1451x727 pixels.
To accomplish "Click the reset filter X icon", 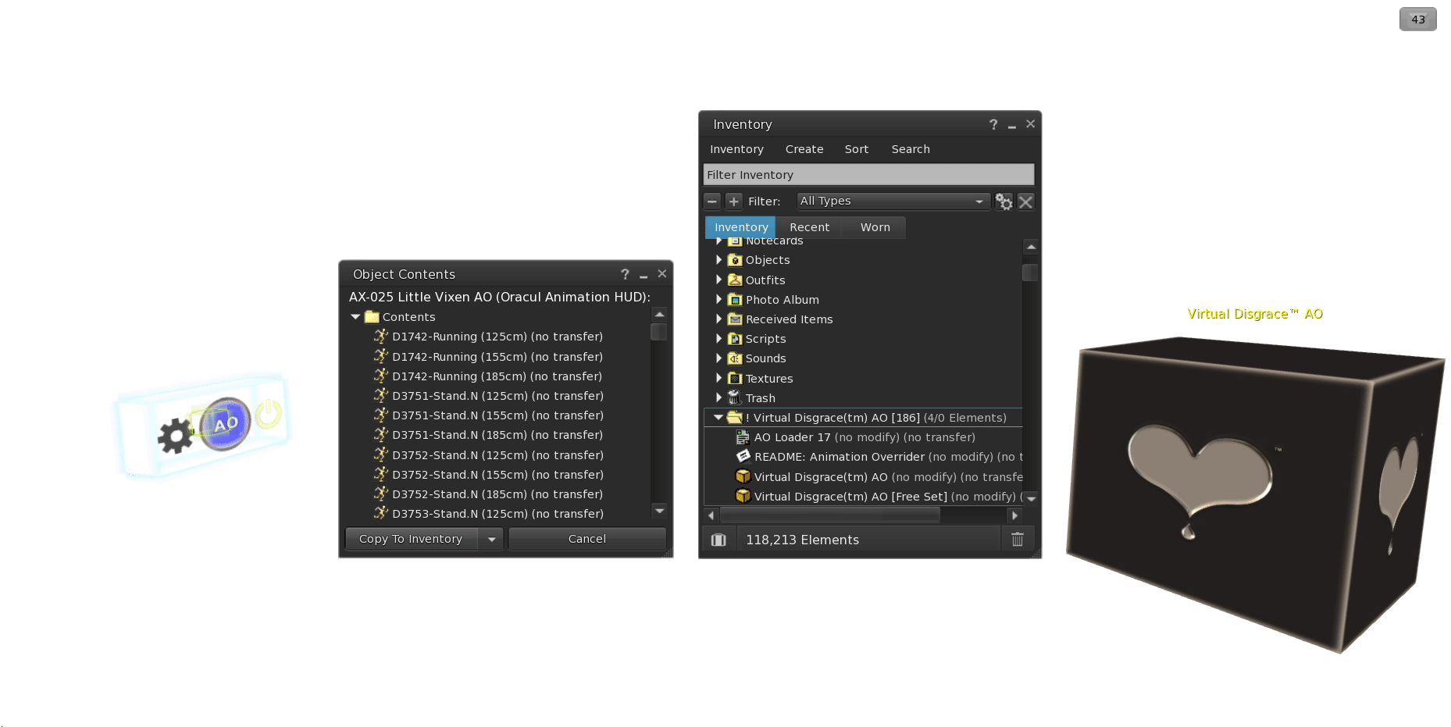I will (x=1025, y=201).
